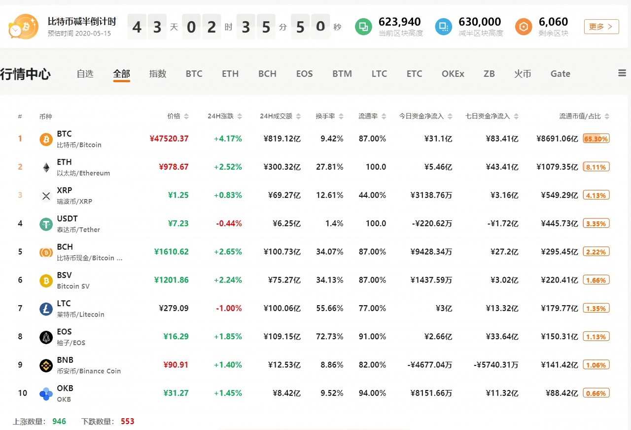Open the 指数 tab
Image resolution: width=631 pixels, height=430 pixels.
coord(158,73)
